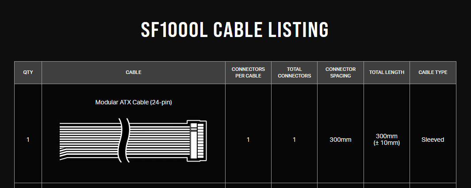Click the cable break mark in the illustration
The image size is (471, 188).
(124, 140)
